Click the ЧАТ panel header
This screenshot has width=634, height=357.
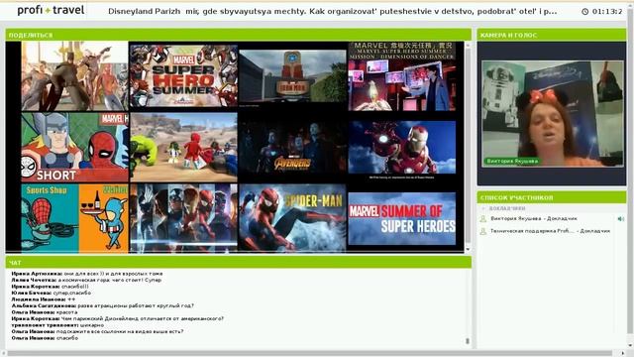tap(238, 263)
